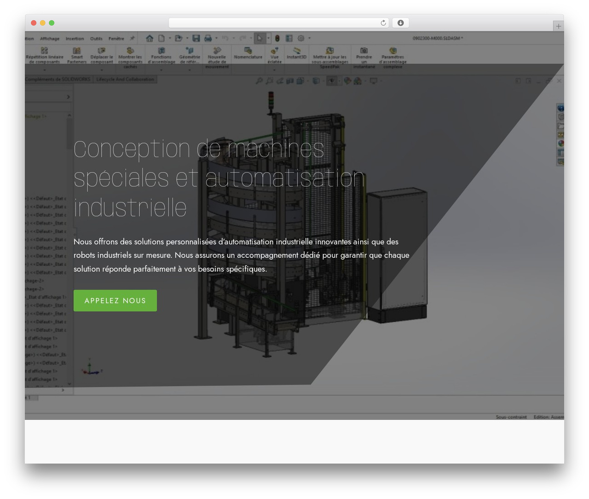Image resolution: width=589 pixels, height=499 pixels.
Task: Click the Montrer les composants cachés tool
Action: pyautogui.click(x=130, y=58)
